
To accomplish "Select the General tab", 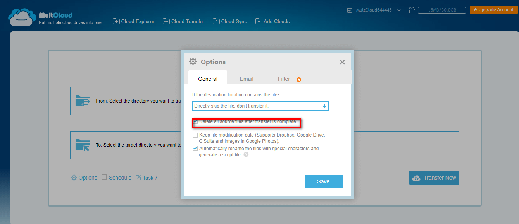I will [x=207, y=79].
